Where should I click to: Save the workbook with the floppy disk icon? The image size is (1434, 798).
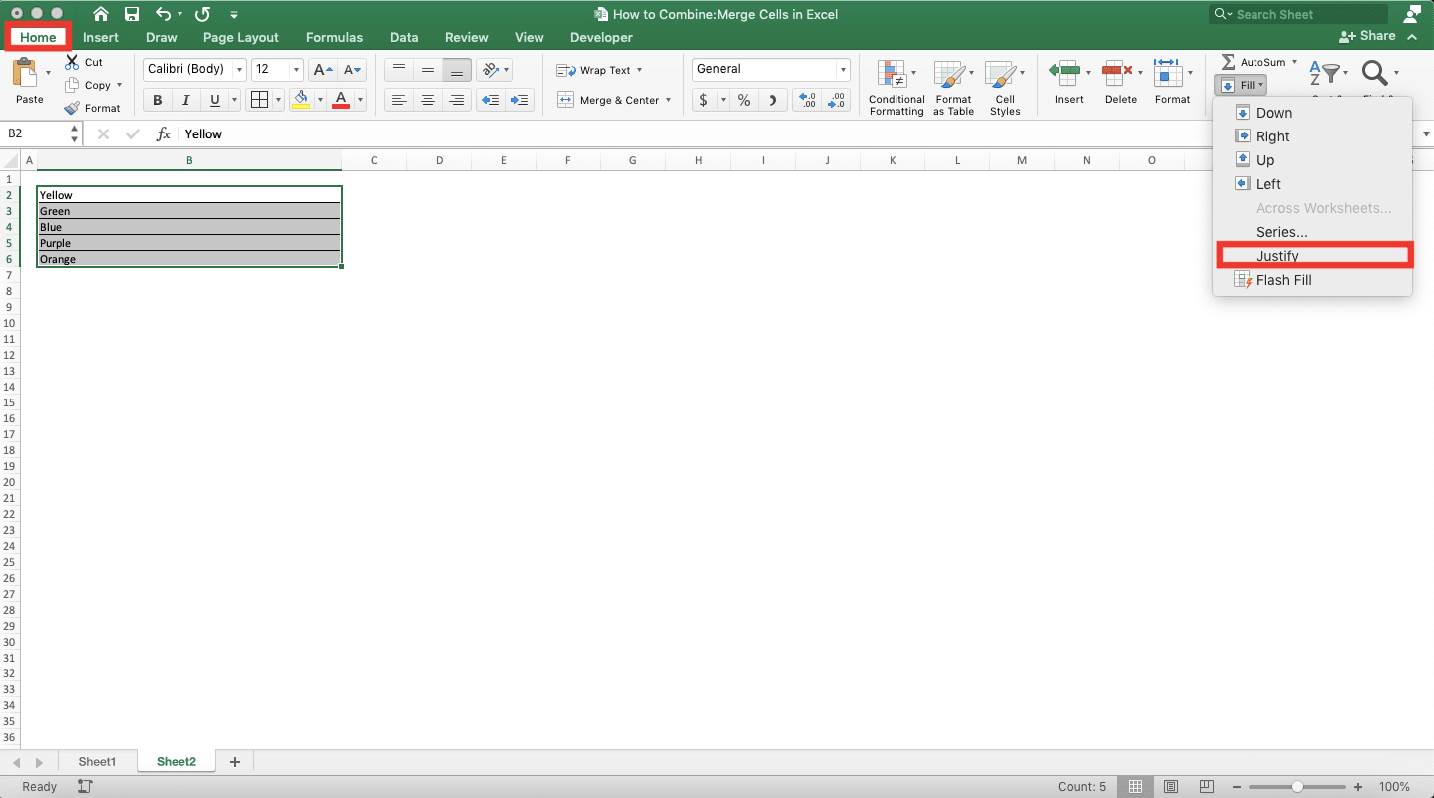coord(132,14)
